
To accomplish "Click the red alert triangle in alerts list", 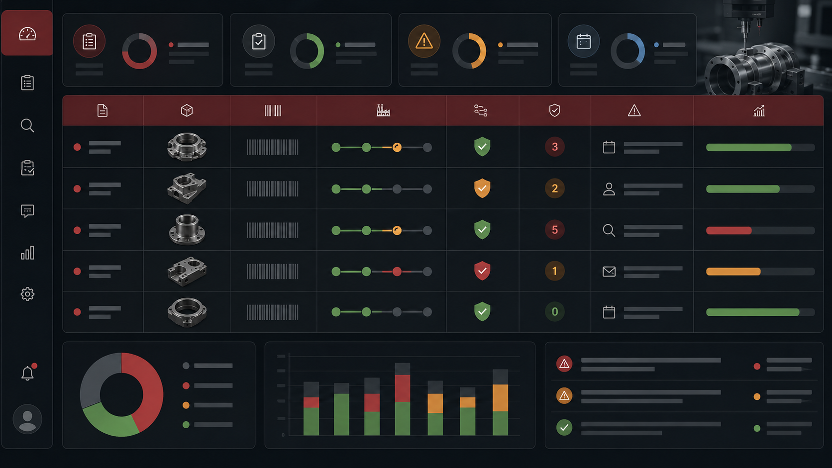I will click(564, 364).
